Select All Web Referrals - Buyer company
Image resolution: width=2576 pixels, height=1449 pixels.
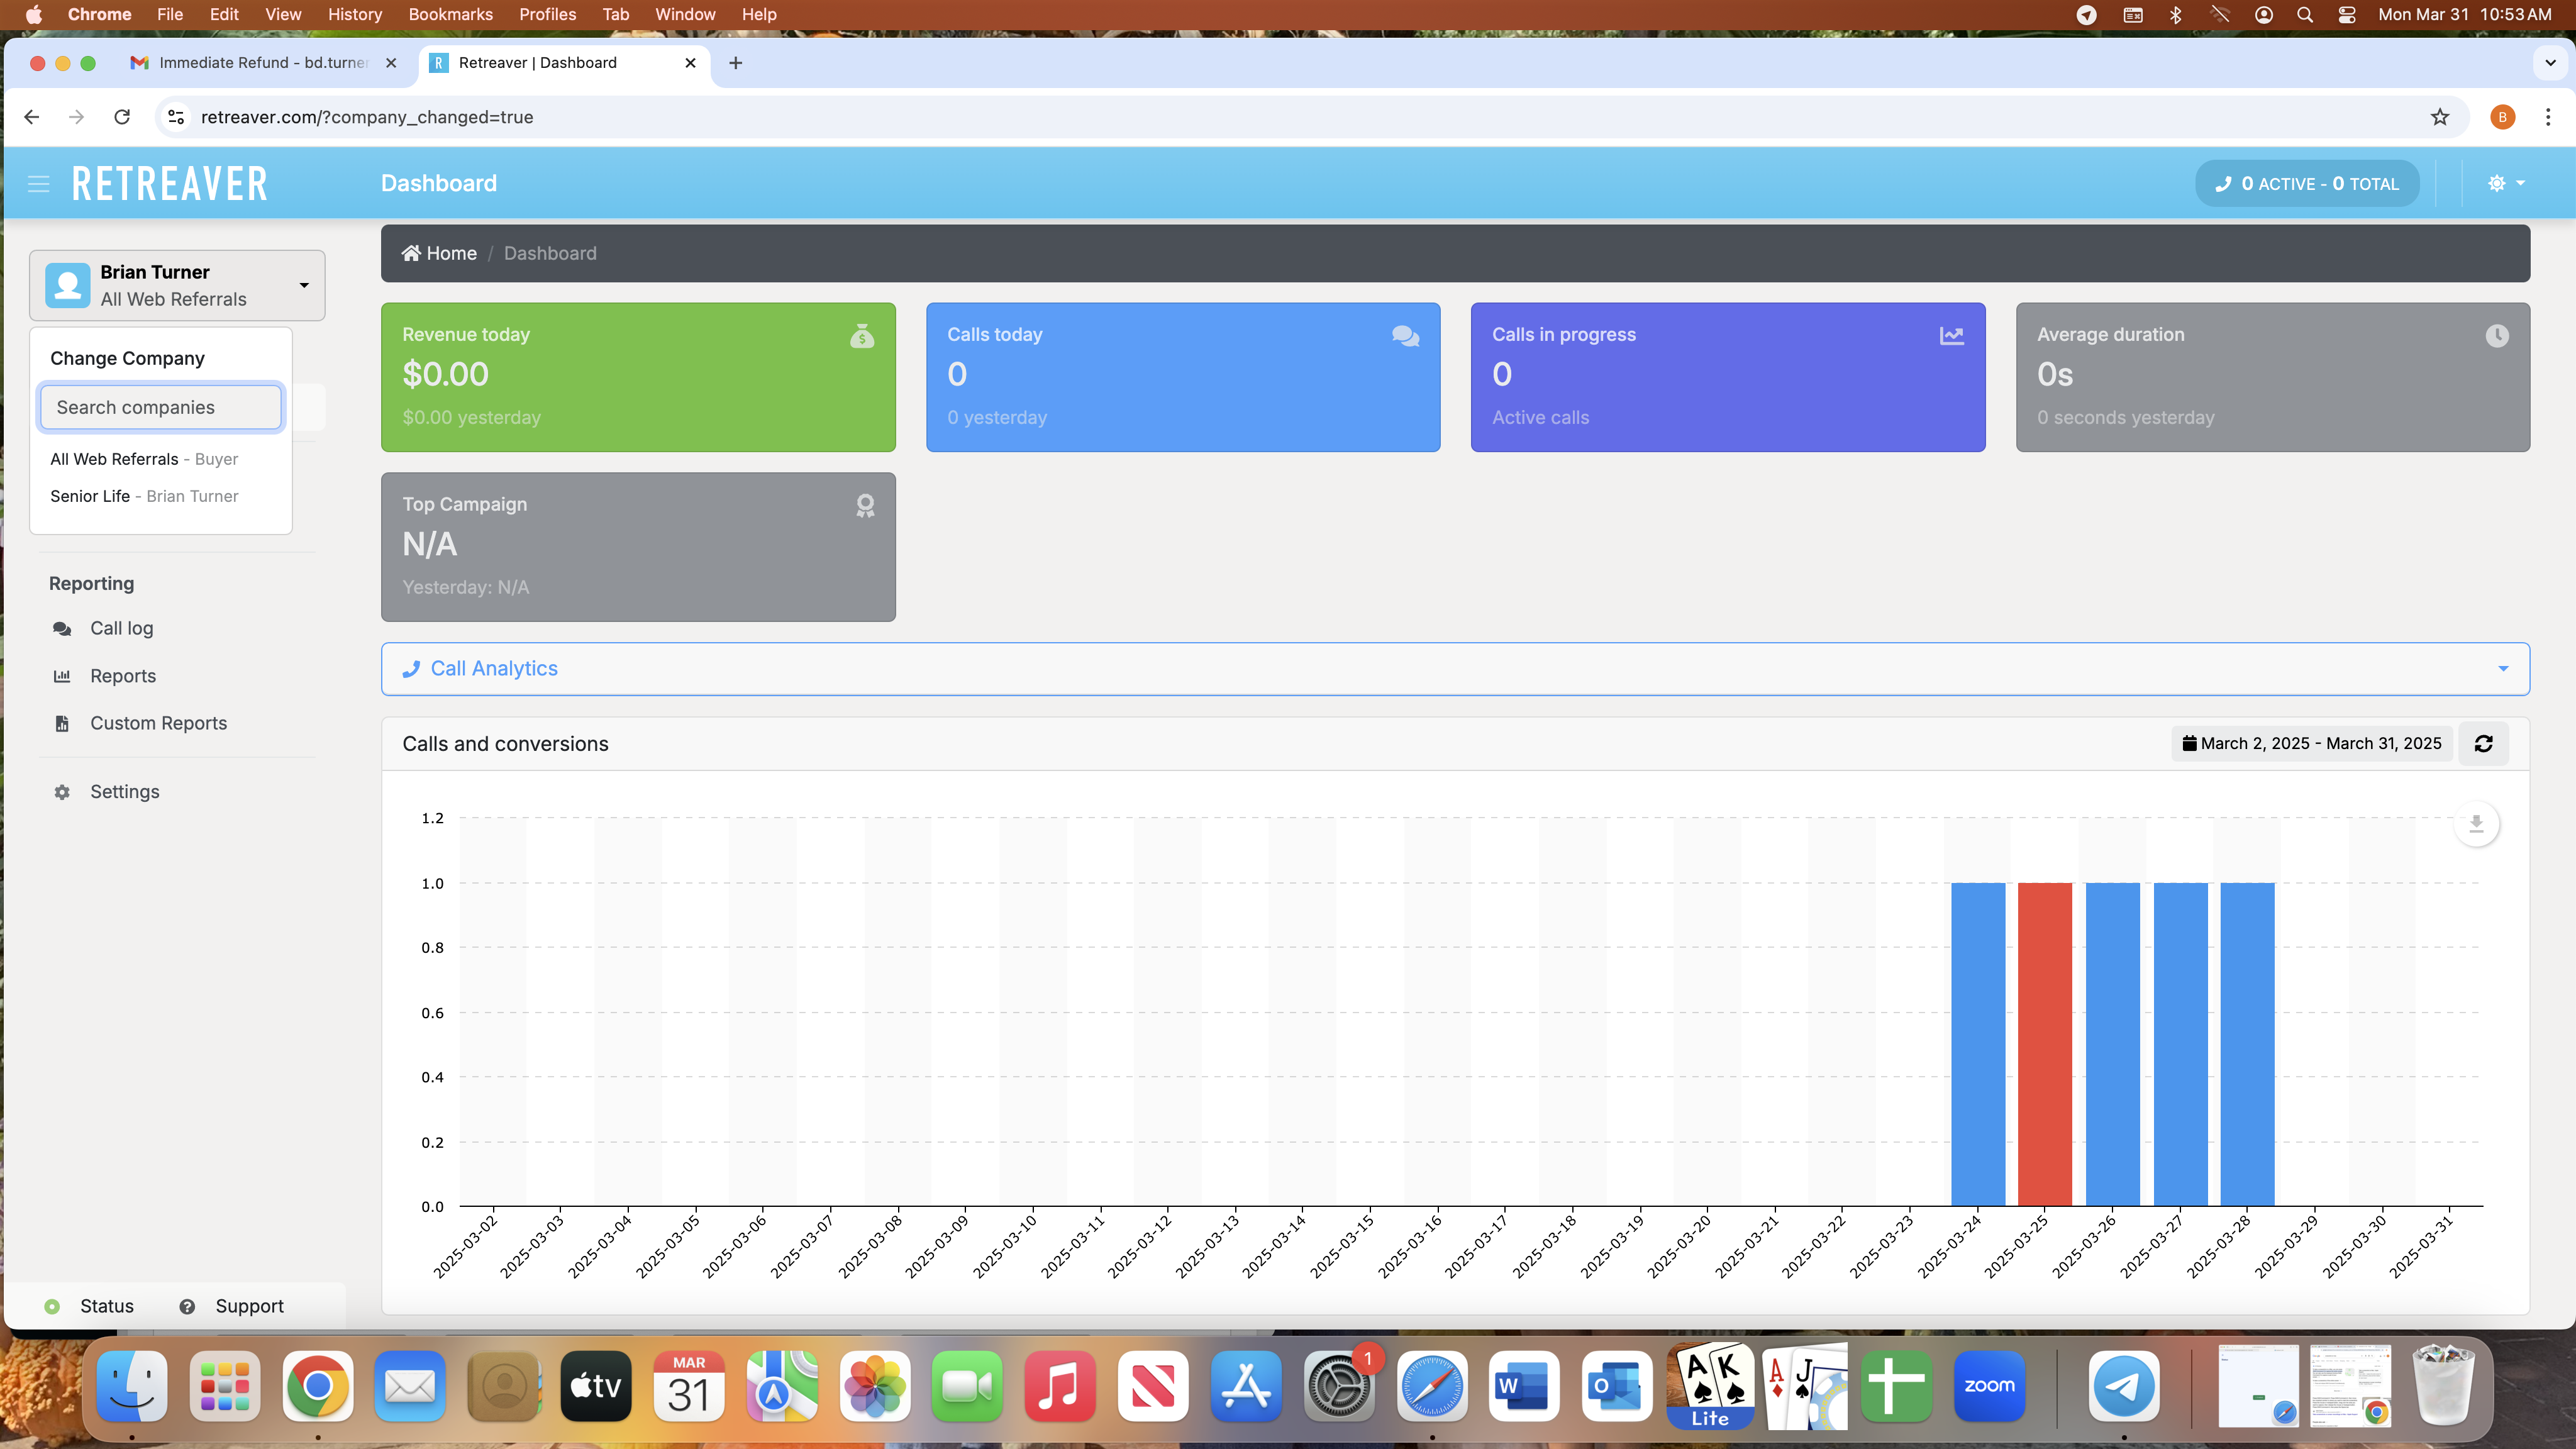pyautogui.click(x=144, y=459)
